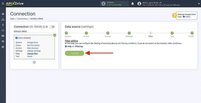Go to the Finish step
The image size is (201, 103).
coord(192,33)
